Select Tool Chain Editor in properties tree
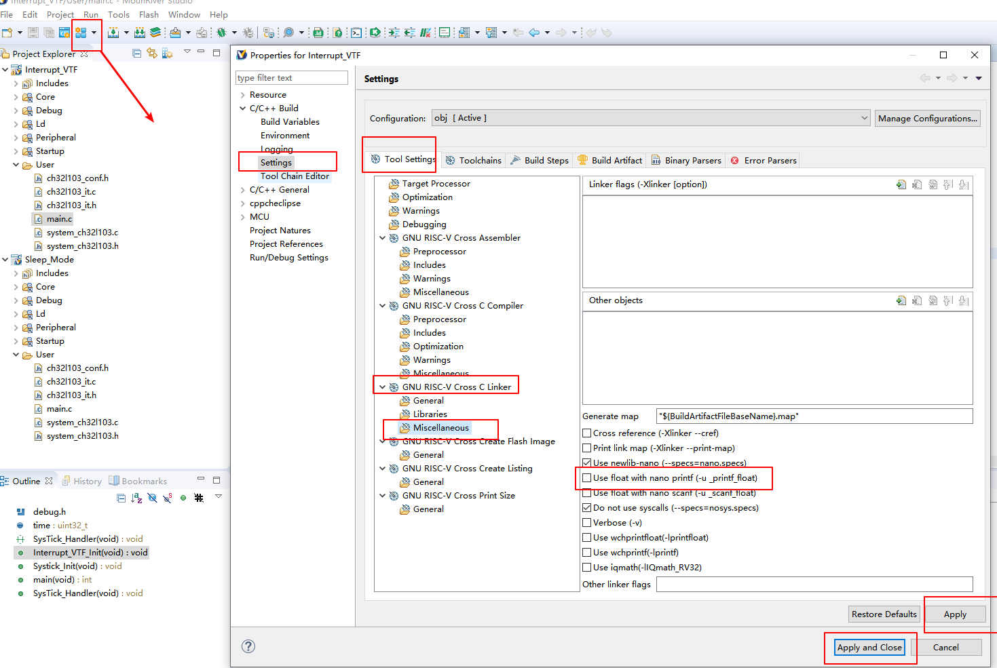This screenshot has height=668, width=997. (295, 176)
